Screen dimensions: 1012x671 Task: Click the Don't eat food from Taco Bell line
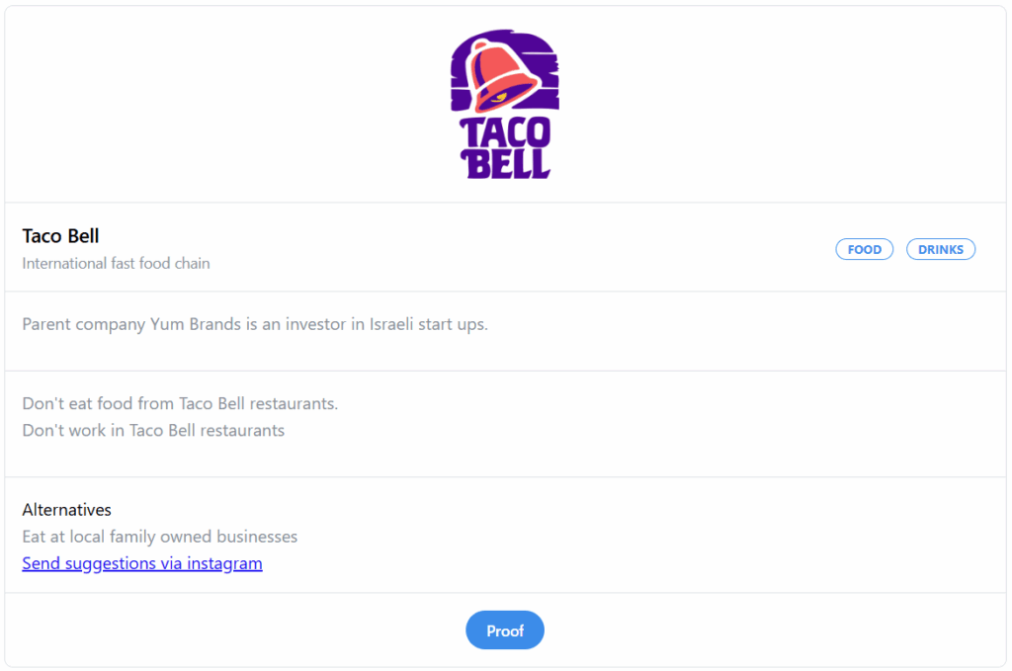coord(180,403)
